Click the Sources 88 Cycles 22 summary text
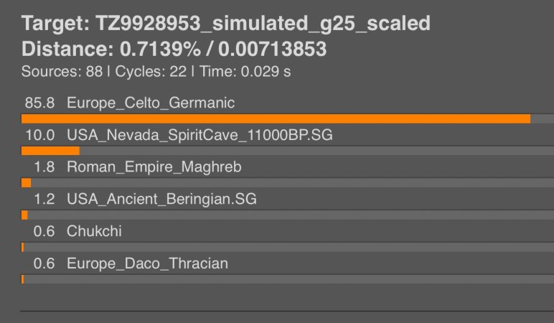This screenshot has width=554, height=323. pos(156,72)
